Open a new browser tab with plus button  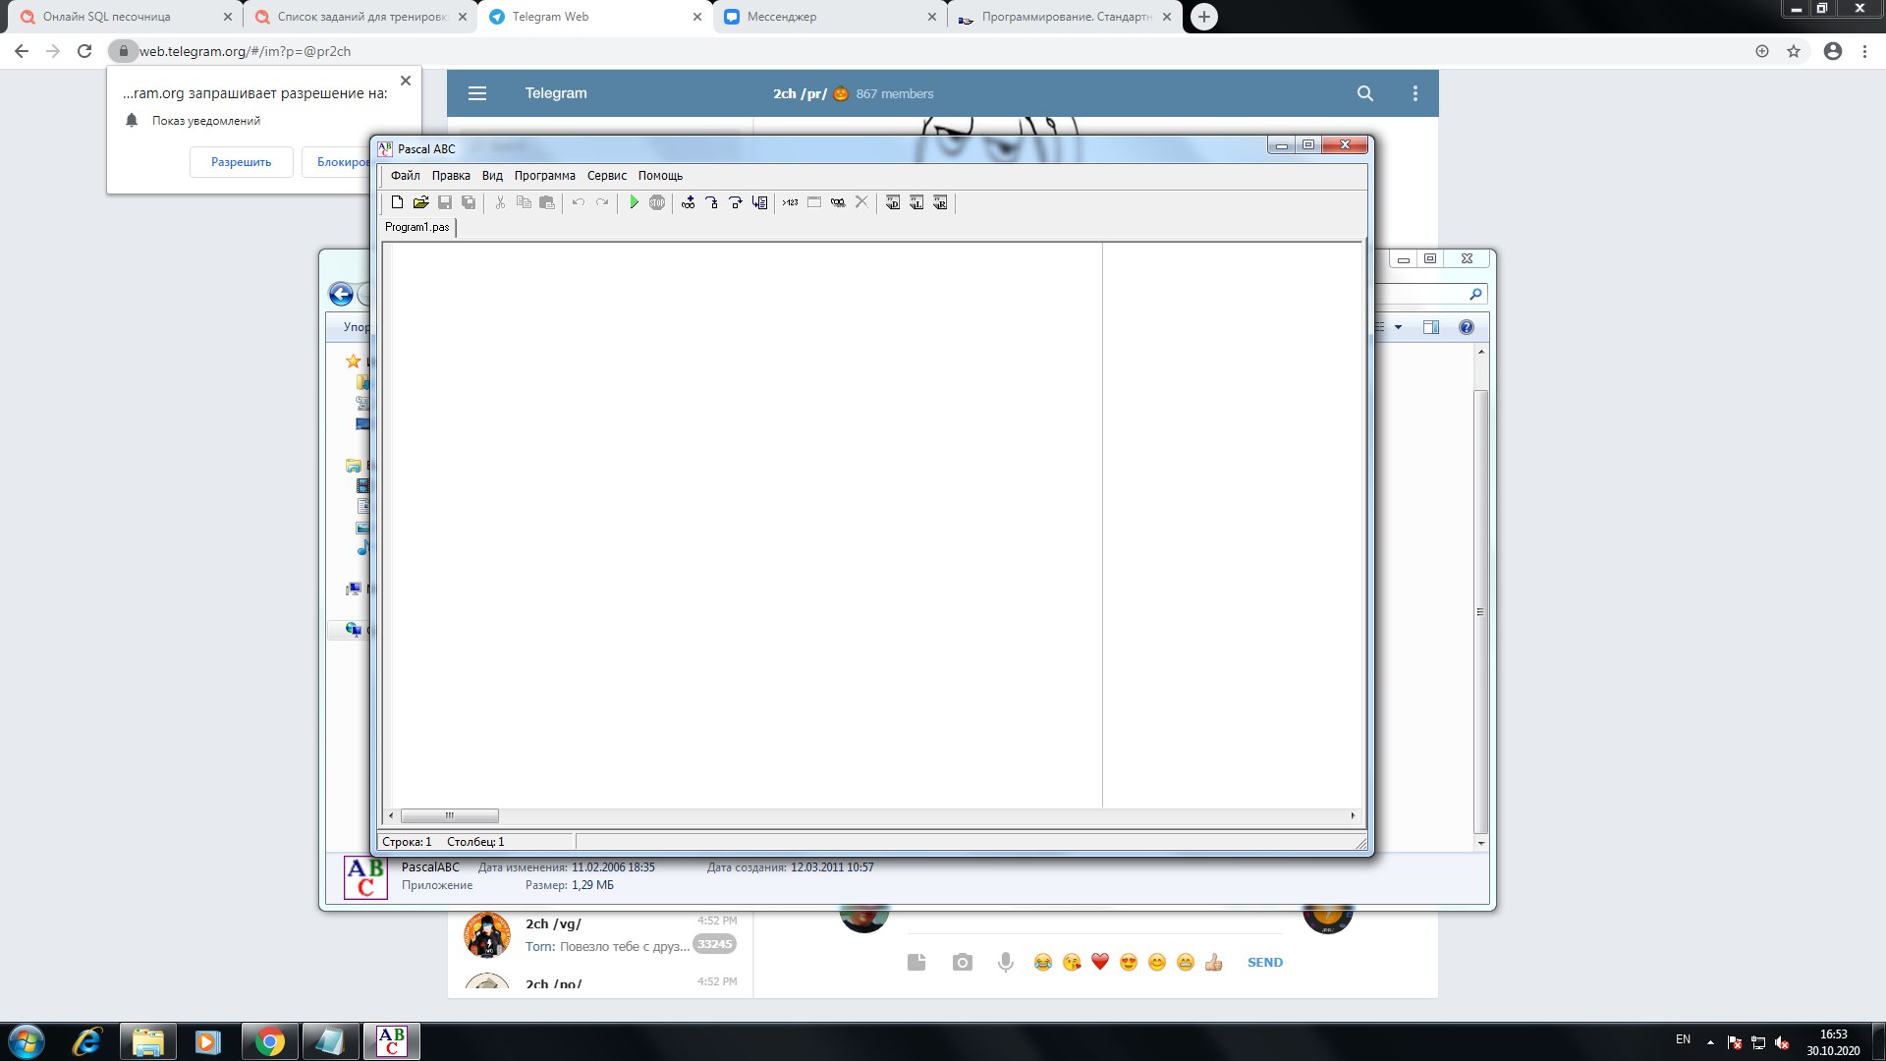pos(1204,17)
